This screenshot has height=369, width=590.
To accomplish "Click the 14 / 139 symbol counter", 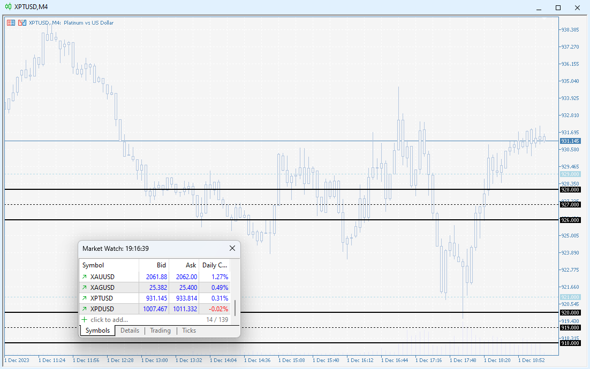I will tap(217, 320).
